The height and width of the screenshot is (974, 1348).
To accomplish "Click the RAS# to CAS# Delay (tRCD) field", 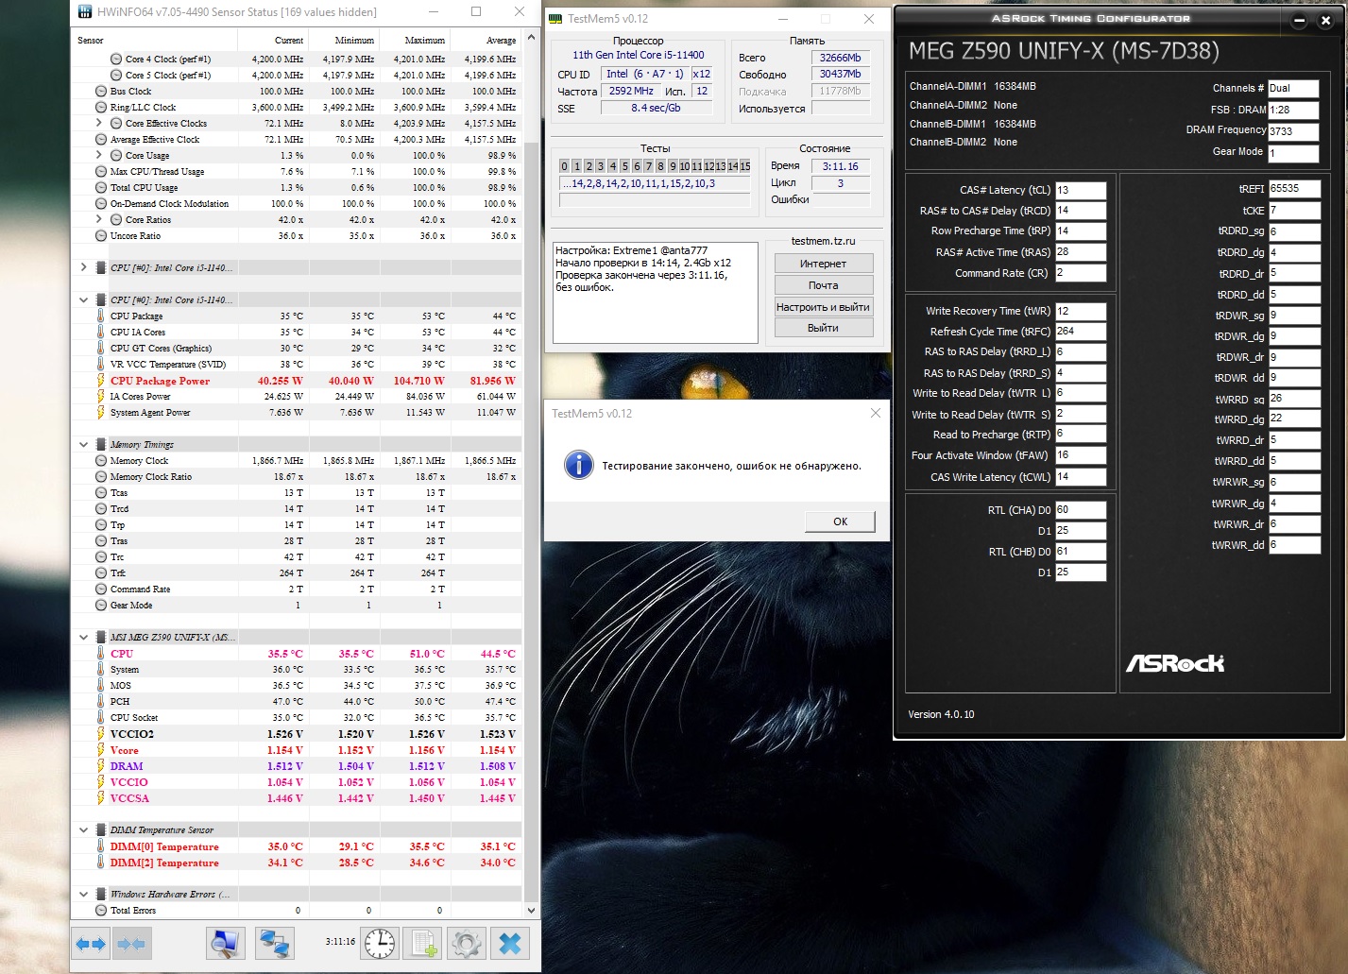I will click(x=1081, y=211).
